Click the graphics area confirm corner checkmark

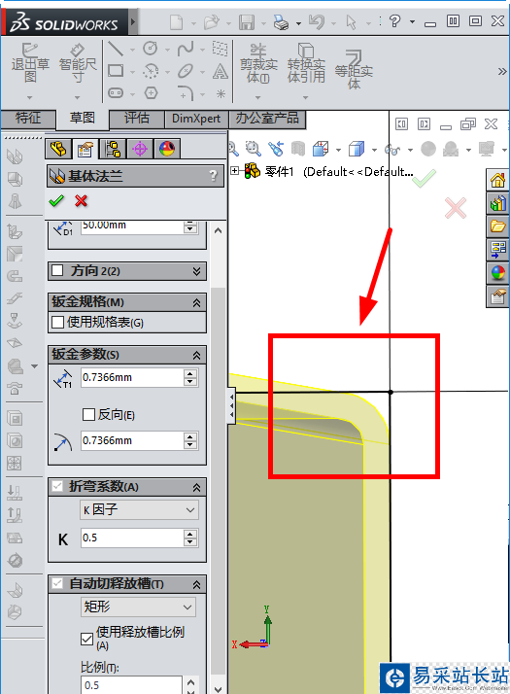tap(425, 179)
